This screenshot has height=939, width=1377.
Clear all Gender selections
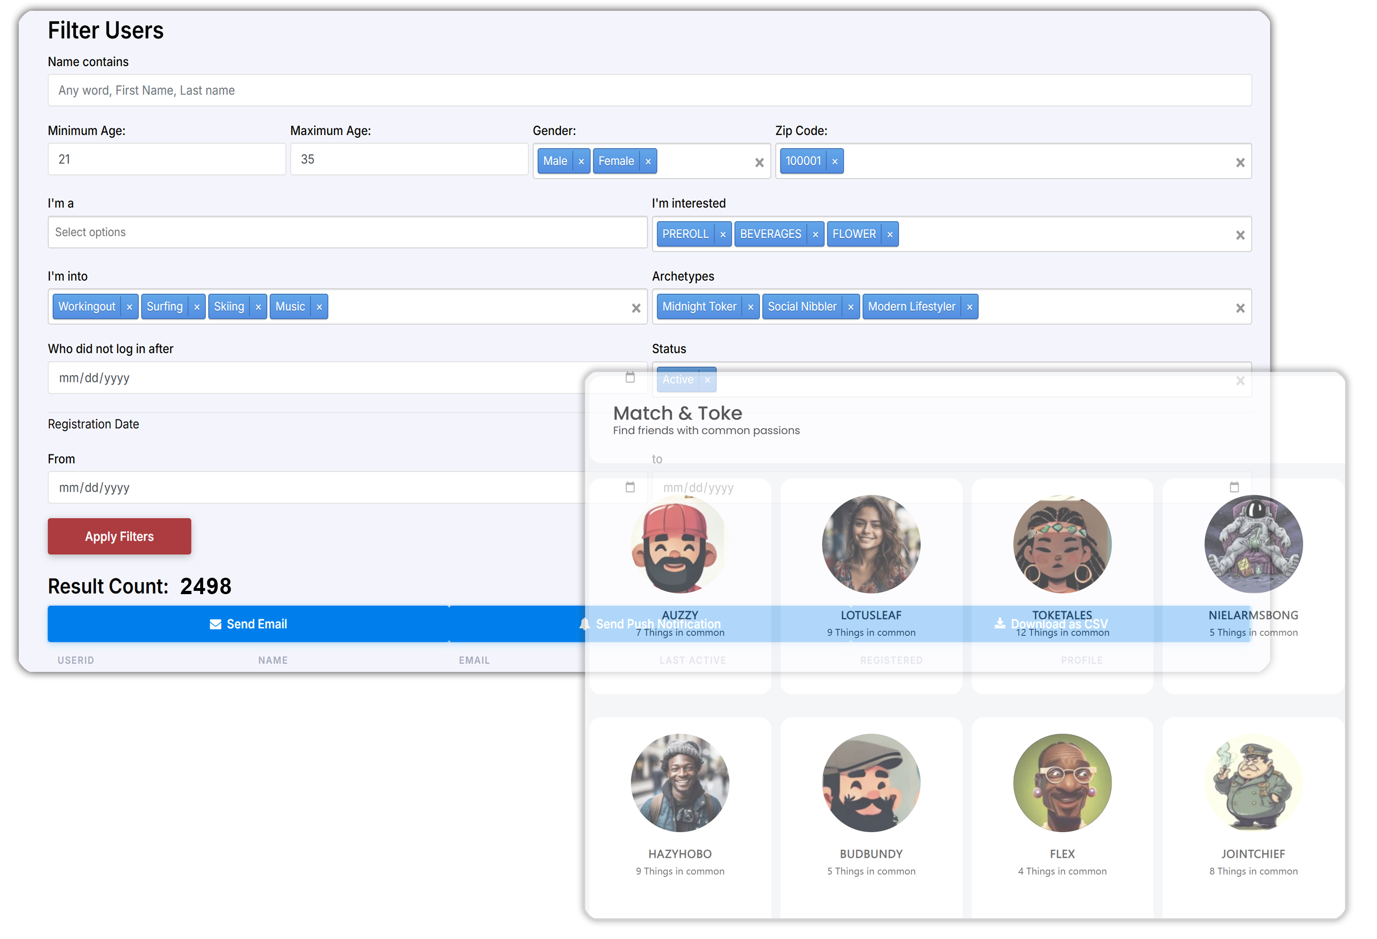(760, 163)
